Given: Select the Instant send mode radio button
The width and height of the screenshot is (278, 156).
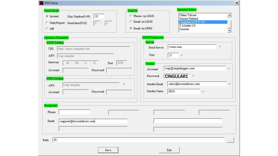Looking at the screenshot, I should point(47,16).
